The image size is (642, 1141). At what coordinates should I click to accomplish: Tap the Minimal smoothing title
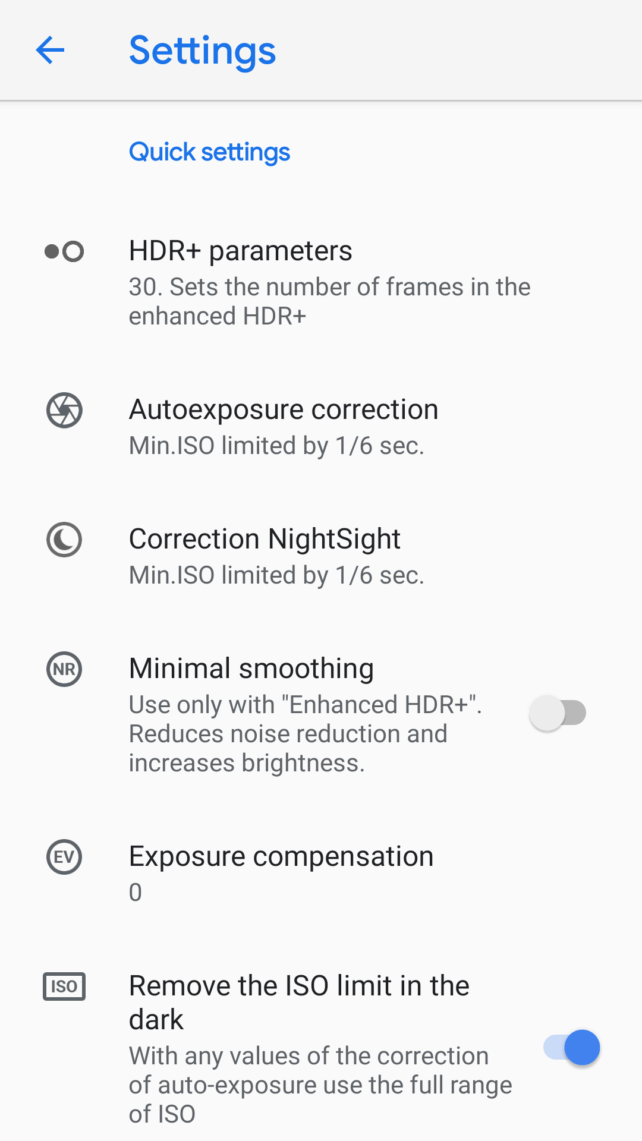click(x=251, y=669)
